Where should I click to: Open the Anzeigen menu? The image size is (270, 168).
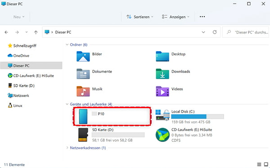point(175,17)
